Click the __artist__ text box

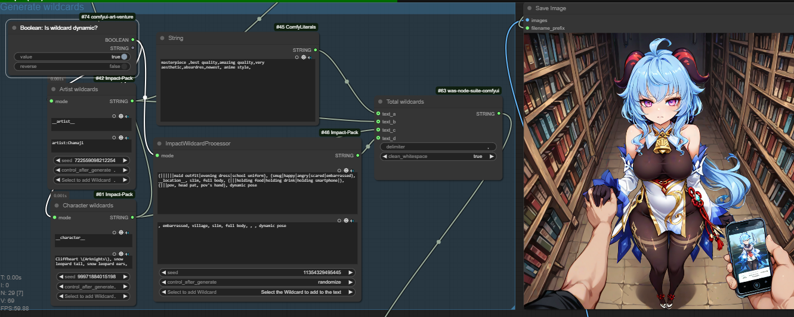point(91,125)
